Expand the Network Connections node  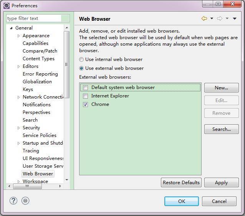click(x=18, y=97)
